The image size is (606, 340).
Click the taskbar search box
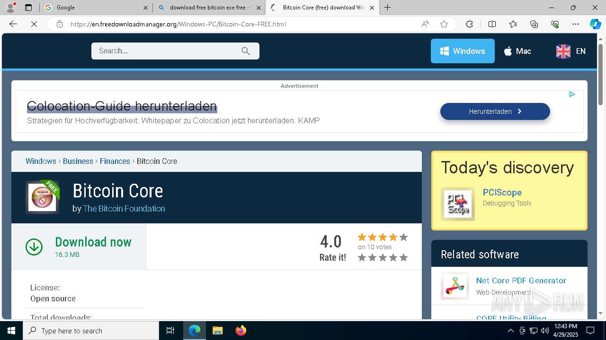pyautogui.click(x=91, y=331)
